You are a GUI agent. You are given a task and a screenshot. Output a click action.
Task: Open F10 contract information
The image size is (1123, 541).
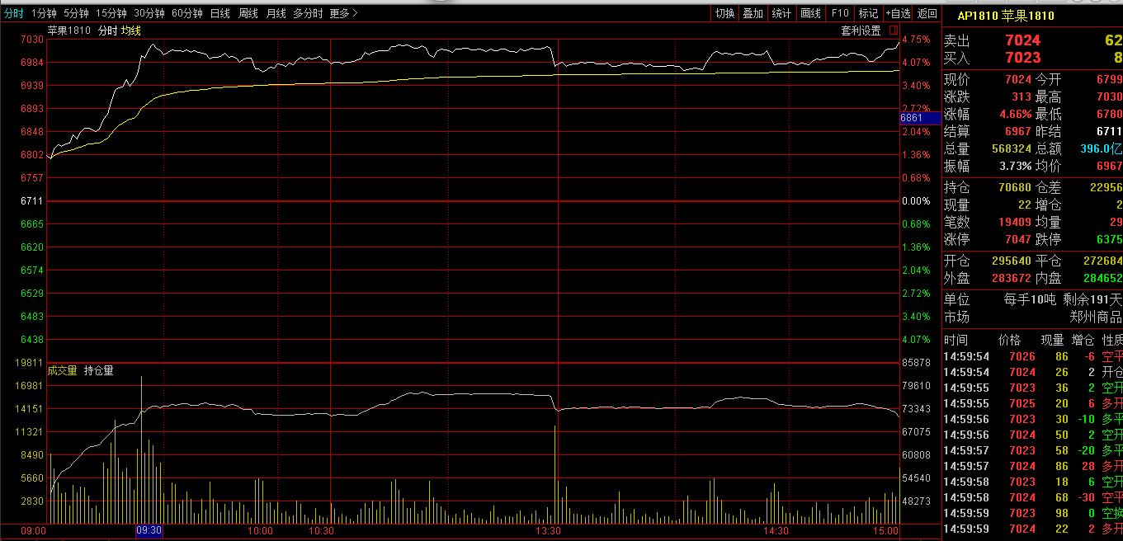pos(840,13)
